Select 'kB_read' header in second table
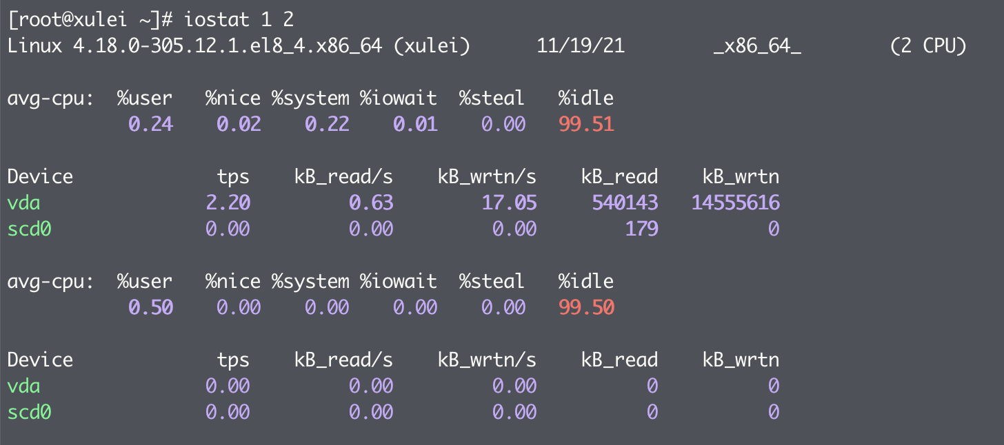The image size is (1004, 445). (x=619, y=361)
